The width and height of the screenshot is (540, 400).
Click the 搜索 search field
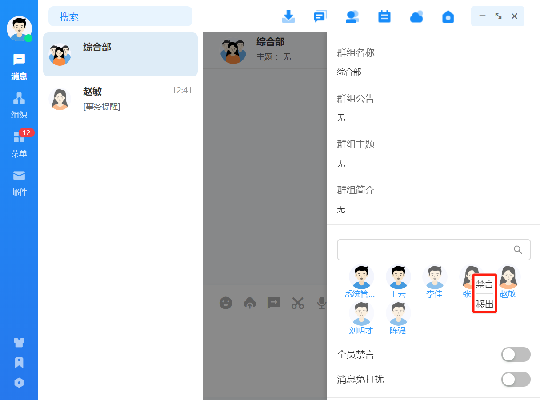coord(120,16)
